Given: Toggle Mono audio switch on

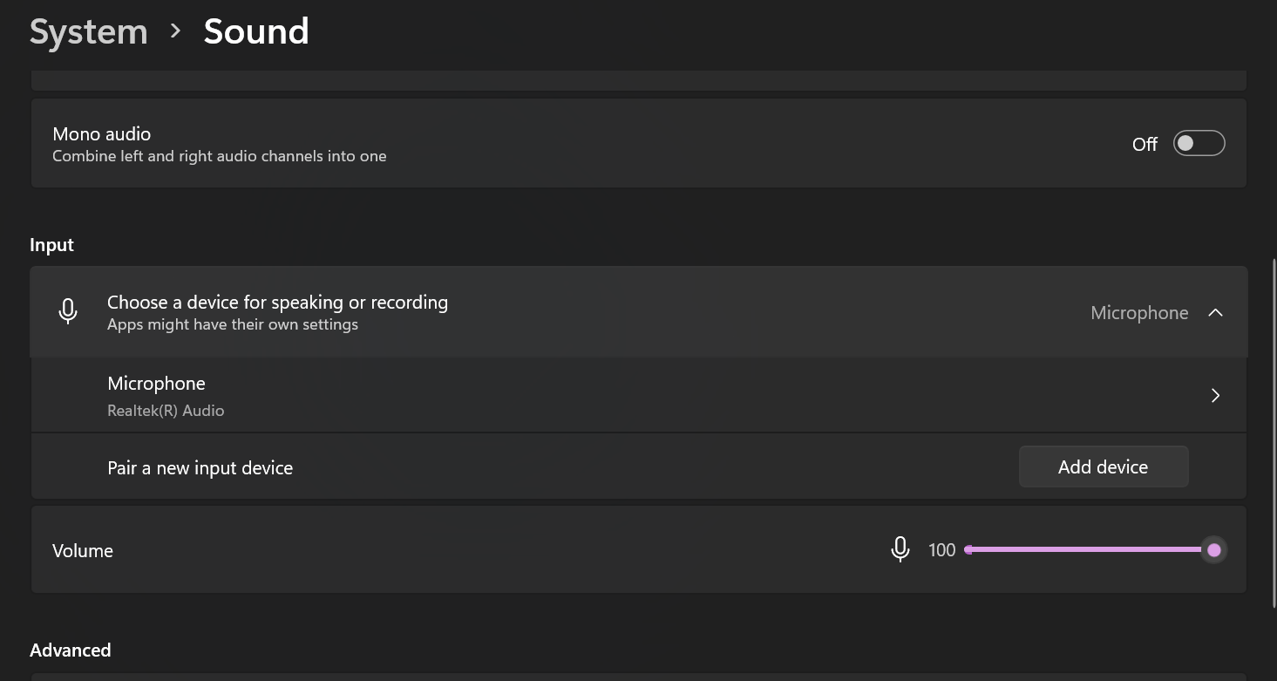Looking at the screenshot, I should (1199, 144).
